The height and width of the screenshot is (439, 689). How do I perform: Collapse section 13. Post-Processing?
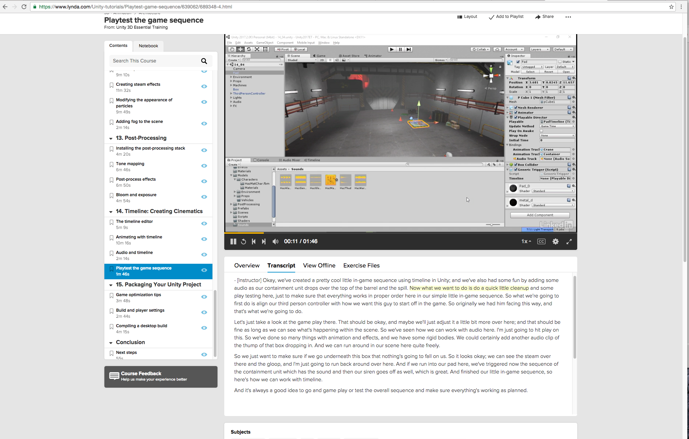pos(111,138)
